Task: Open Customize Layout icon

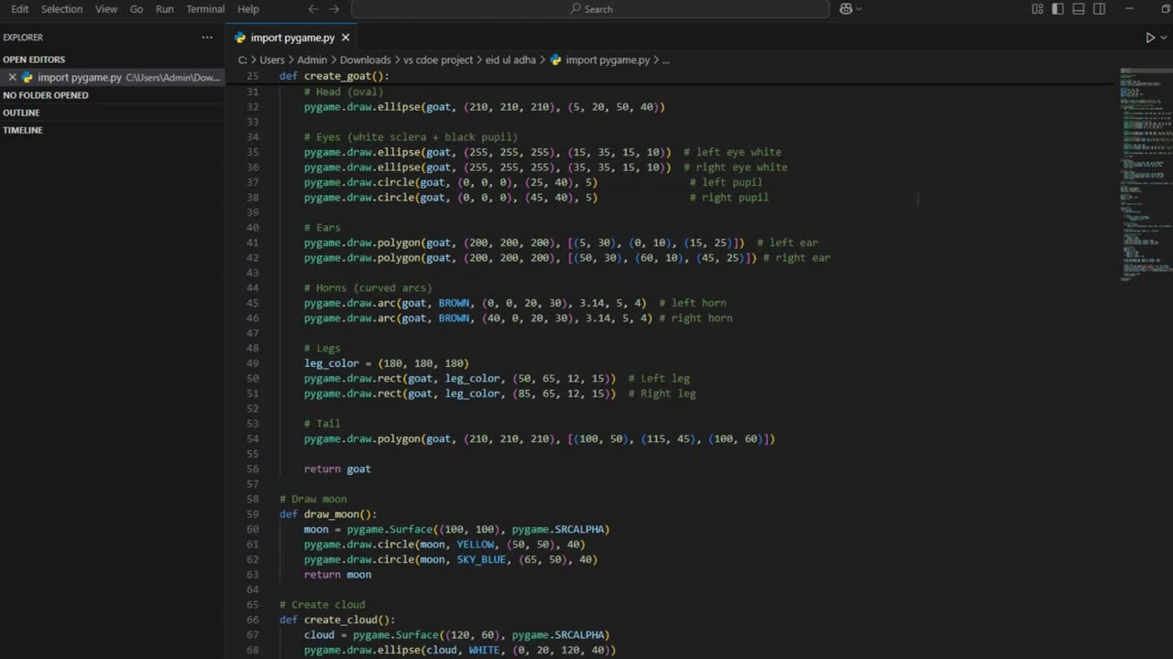Action: (x=1037, y=9)
